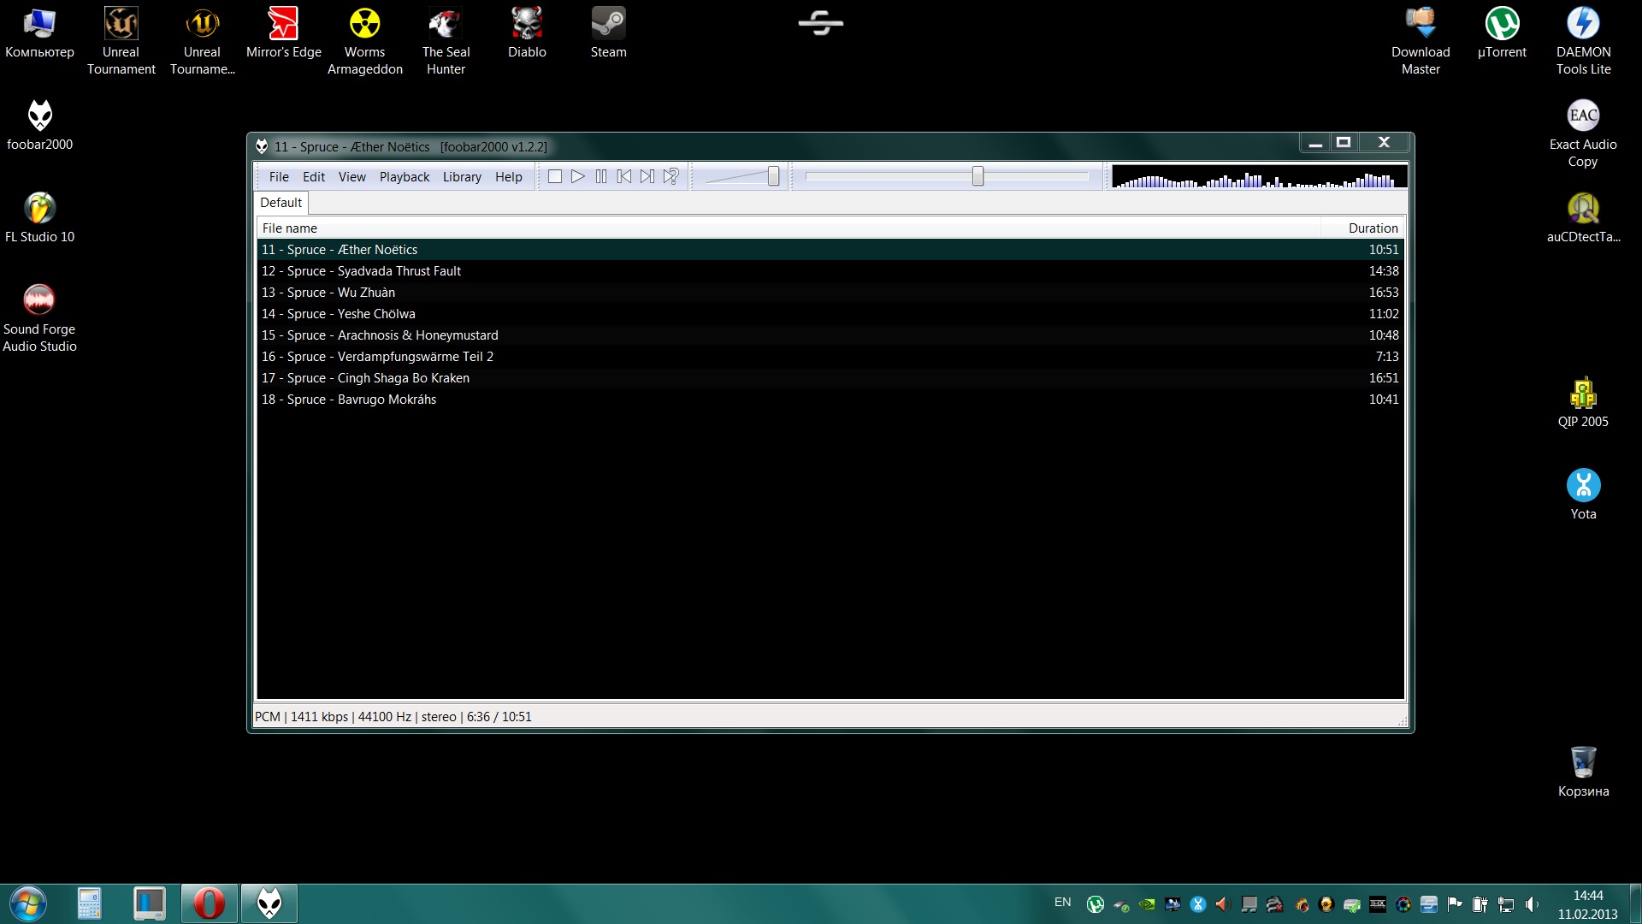Click the Play button in toolbar
This screenshot has width=1642, height=924.
pyautogui.click(x=578, y=176)
